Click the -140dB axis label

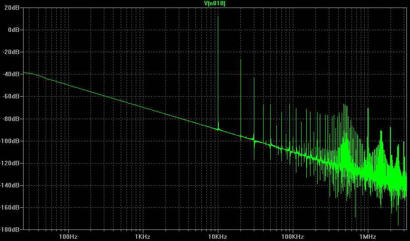coord(10,185)
